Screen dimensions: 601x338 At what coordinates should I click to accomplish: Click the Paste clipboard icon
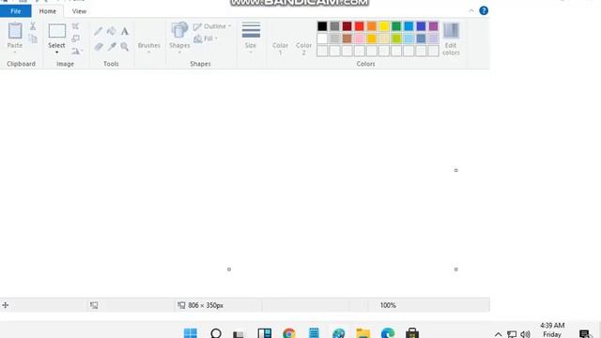pos(15,31)
